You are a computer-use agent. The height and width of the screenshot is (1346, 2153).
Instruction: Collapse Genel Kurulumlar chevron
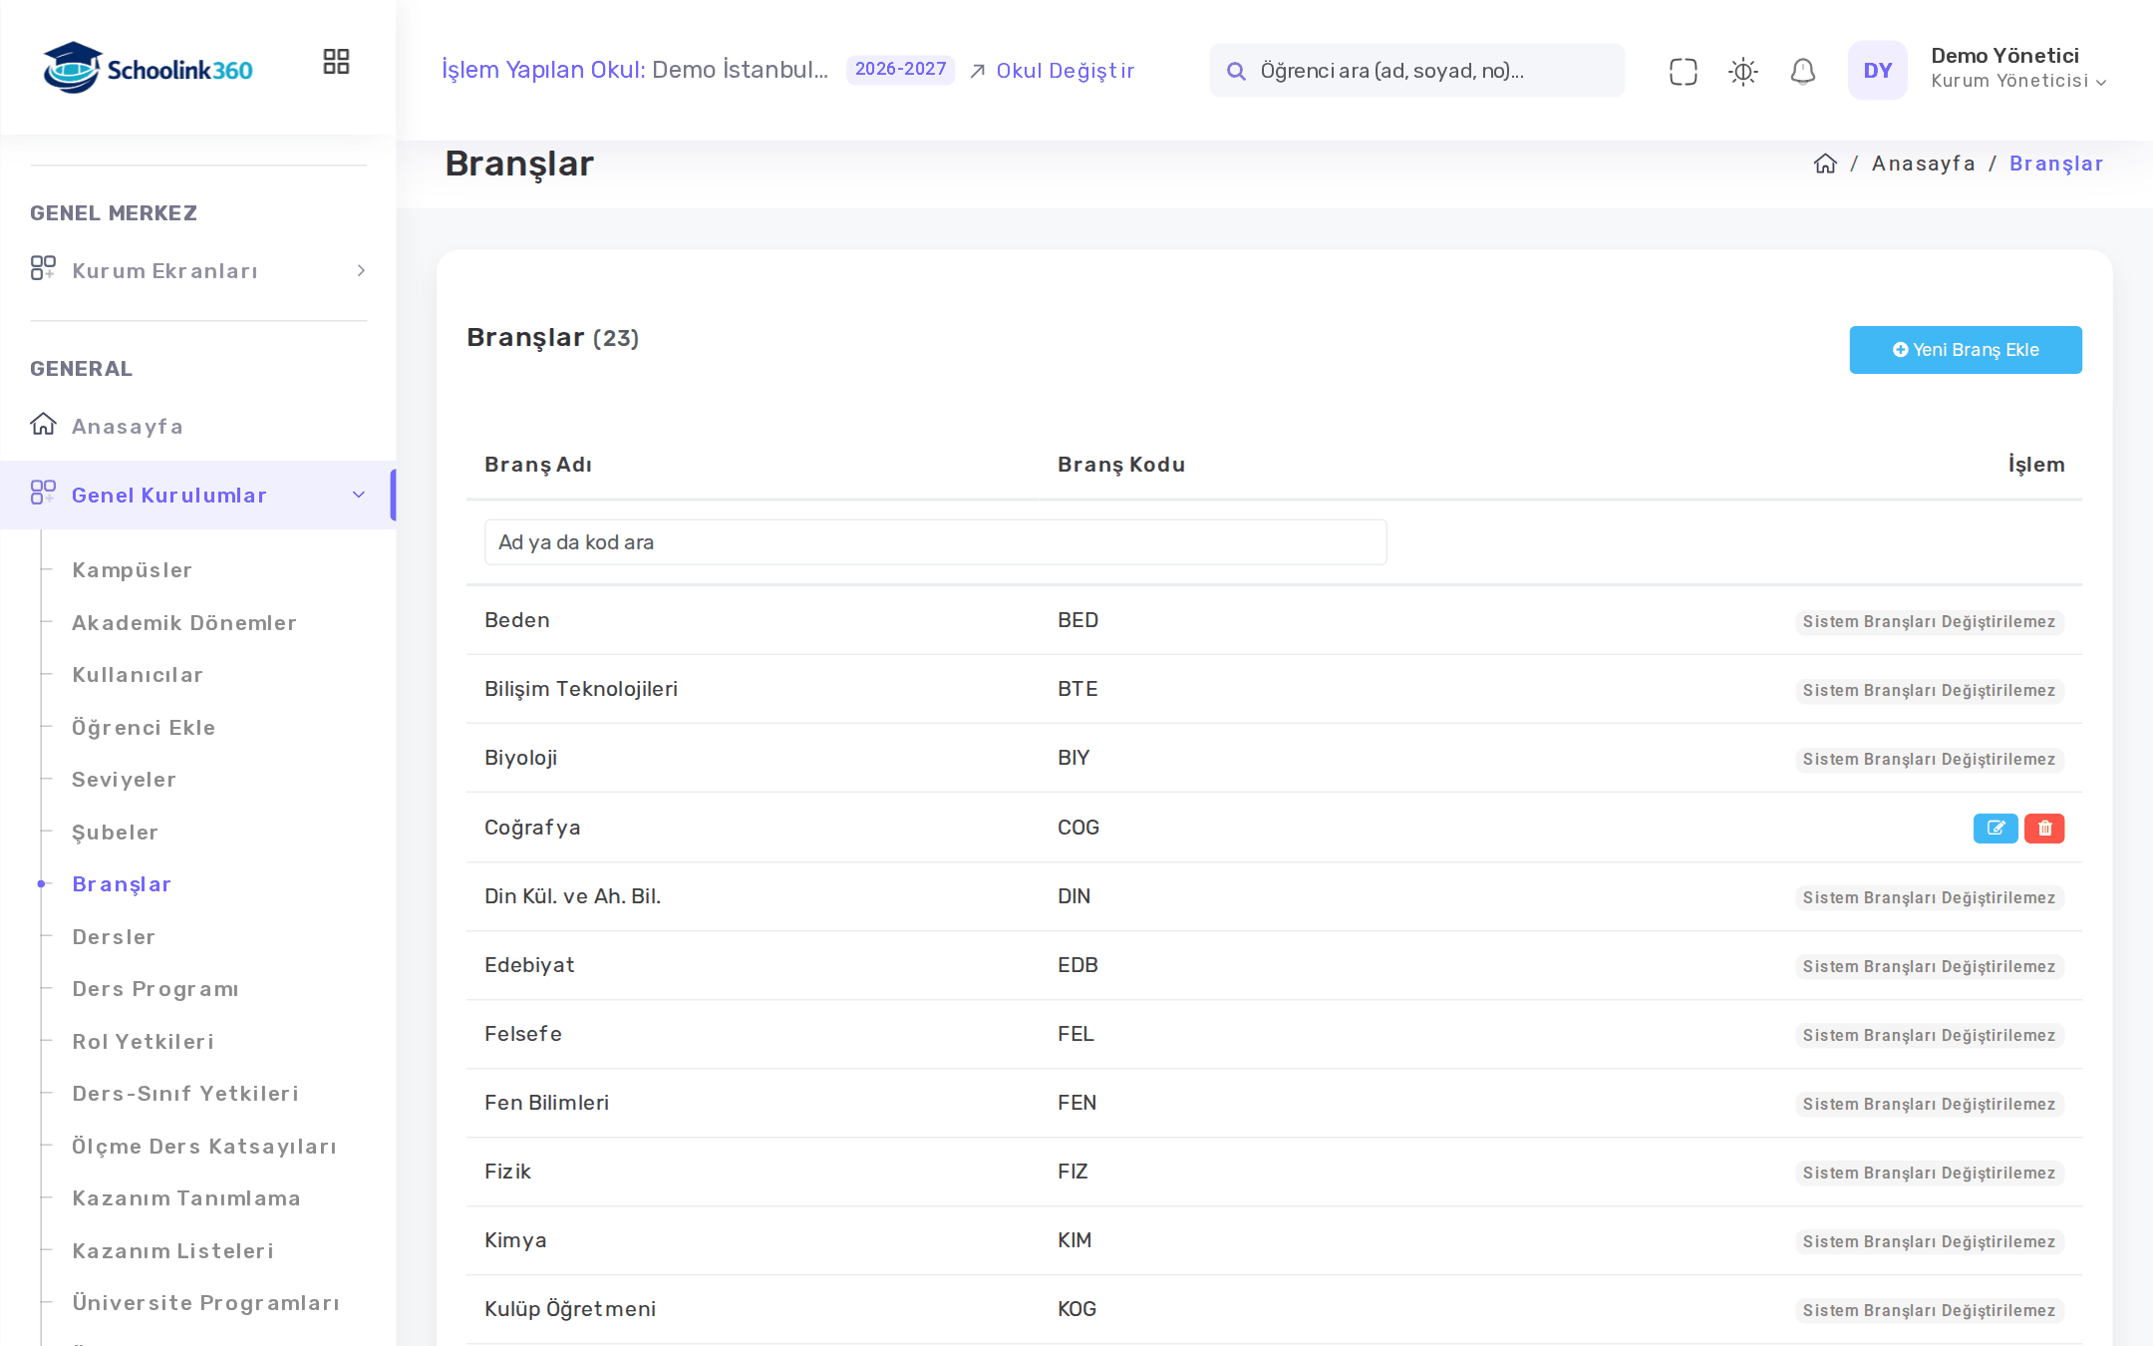359,495
